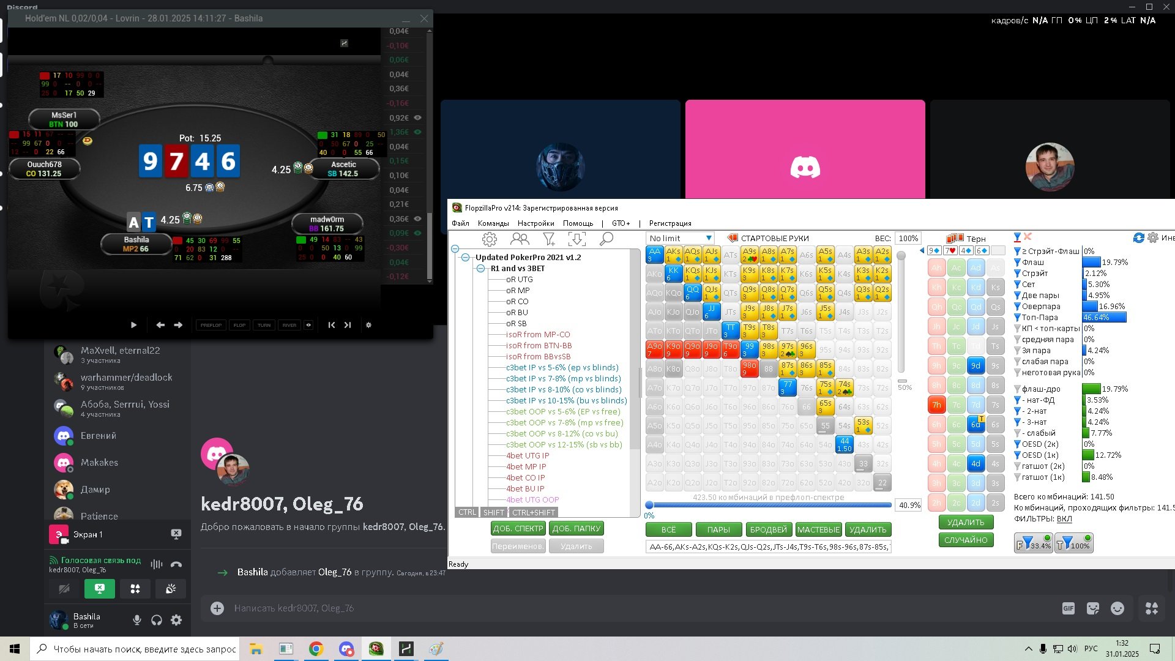Open the No limit game type dropdown
Screen dimensions: 1175x661
click(x=680, y=238)
